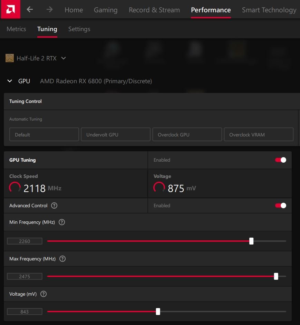
Task: Click the Tuning Control heading
Action: [26, 101]
